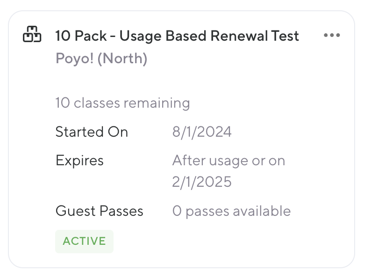This screenshot has height=279, width=371.
Task: Click the "(North)" text in the subtitle
Action: pos(122,59)
